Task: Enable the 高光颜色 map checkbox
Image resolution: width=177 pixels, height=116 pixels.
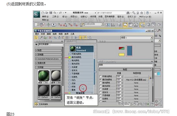Action: tap(100, 83)
